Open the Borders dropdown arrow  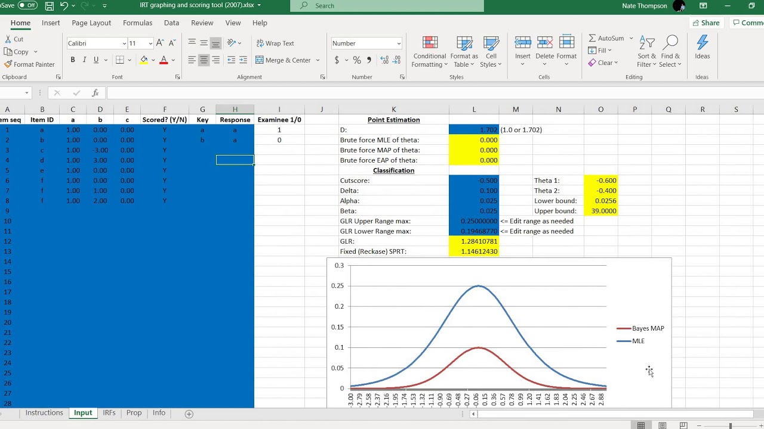(x=130, y=60)
